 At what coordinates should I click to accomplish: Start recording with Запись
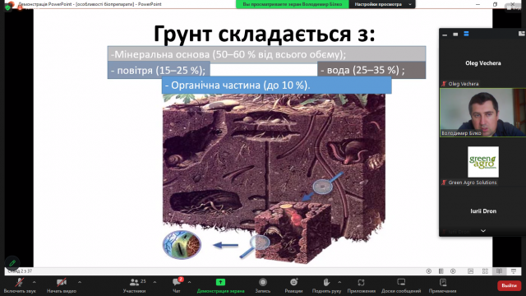pos(263,286)
